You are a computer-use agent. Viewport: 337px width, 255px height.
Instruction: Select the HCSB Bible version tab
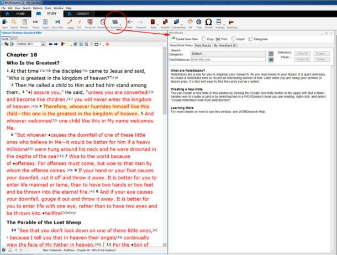pos(6,39)
